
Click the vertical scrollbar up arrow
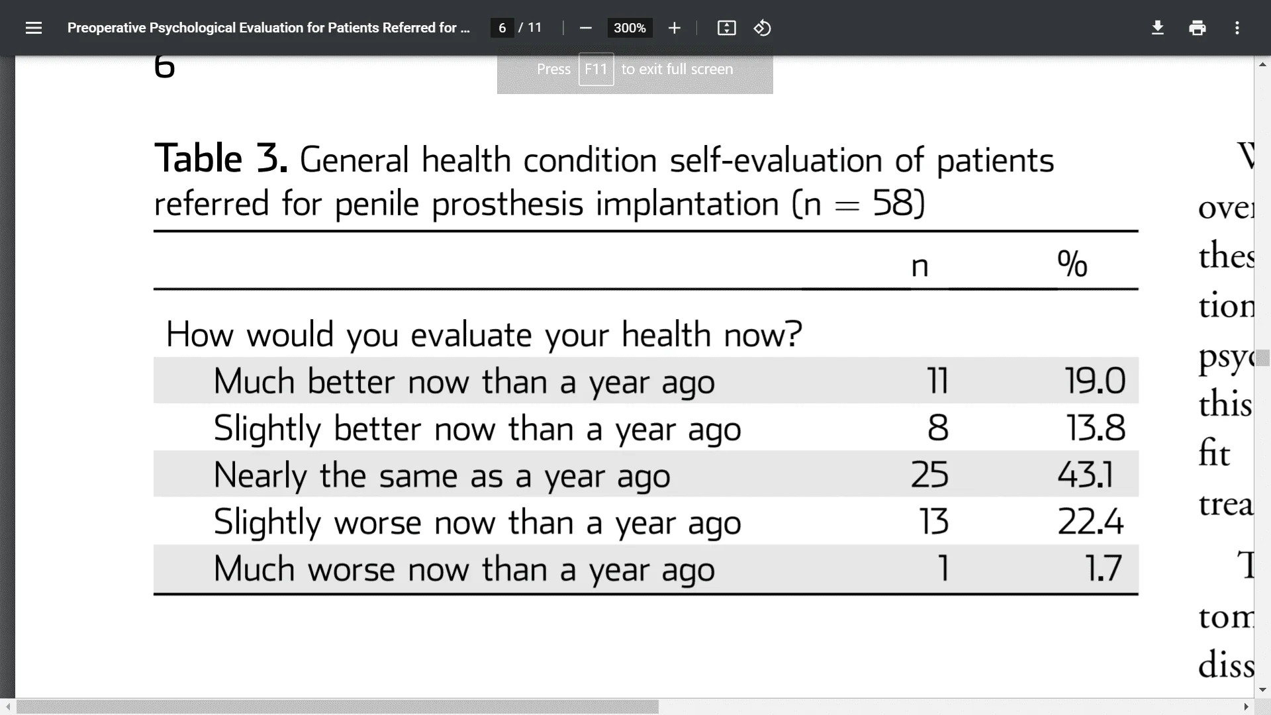tap(1262, 64)
